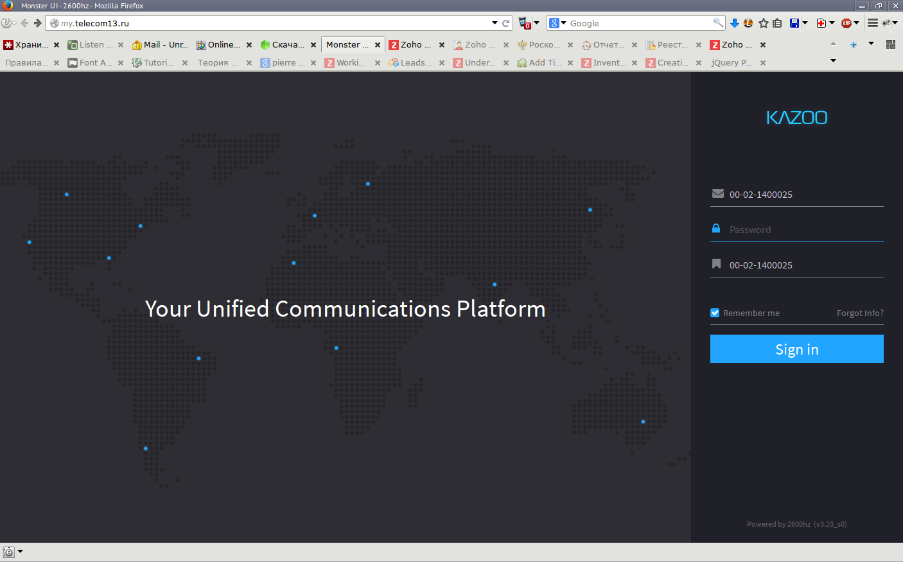Click the browser forward arrow
The image size is (903, 562).
click(x=38, y=23)
